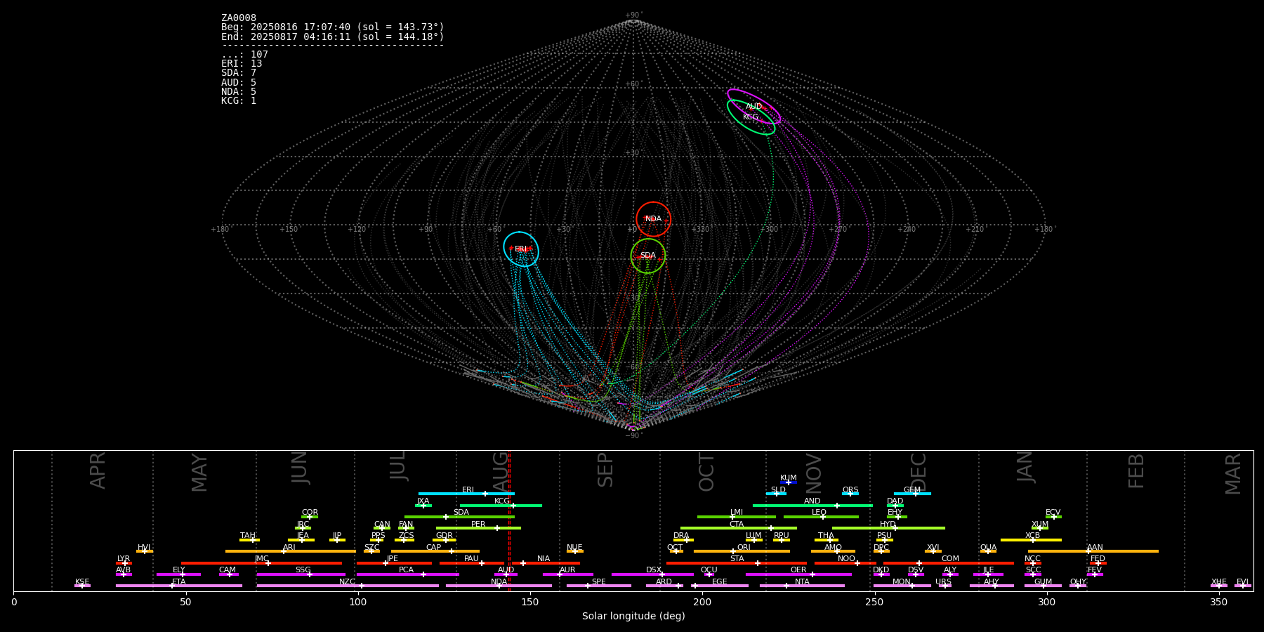Click the COM red timeline bar

(x=950, y=563)
